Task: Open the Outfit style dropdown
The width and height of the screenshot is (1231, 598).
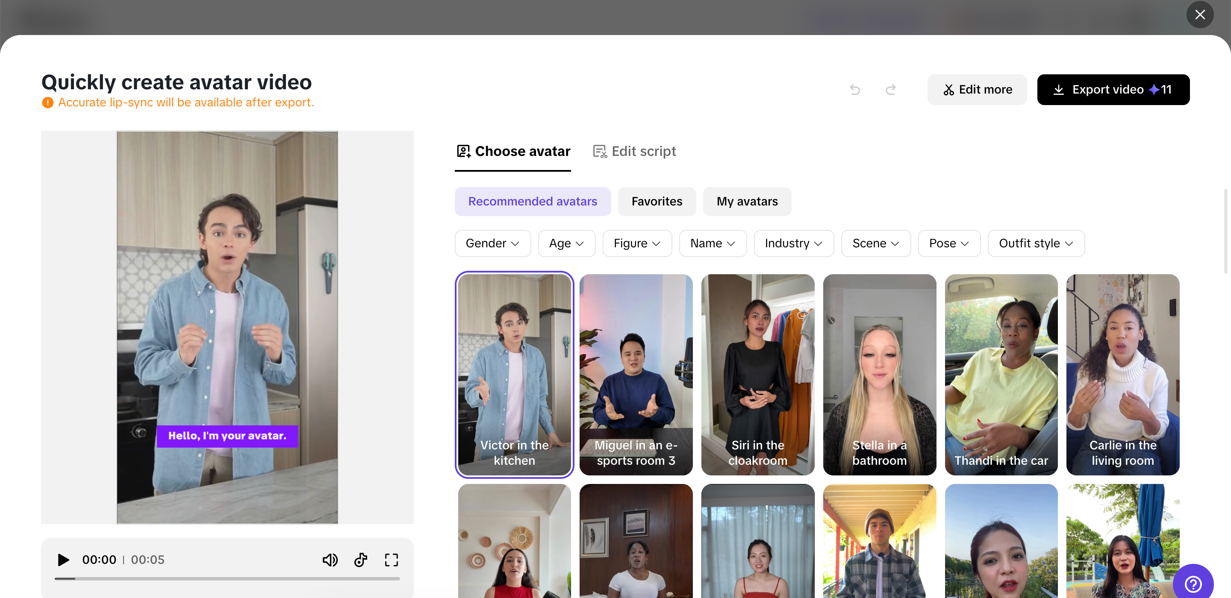Action: pos(1036,243)
